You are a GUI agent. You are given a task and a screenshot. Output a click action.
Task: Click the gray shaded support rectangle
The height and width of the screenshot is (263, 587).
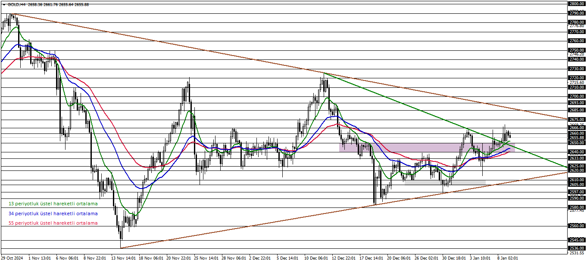[x=445, y=183]
